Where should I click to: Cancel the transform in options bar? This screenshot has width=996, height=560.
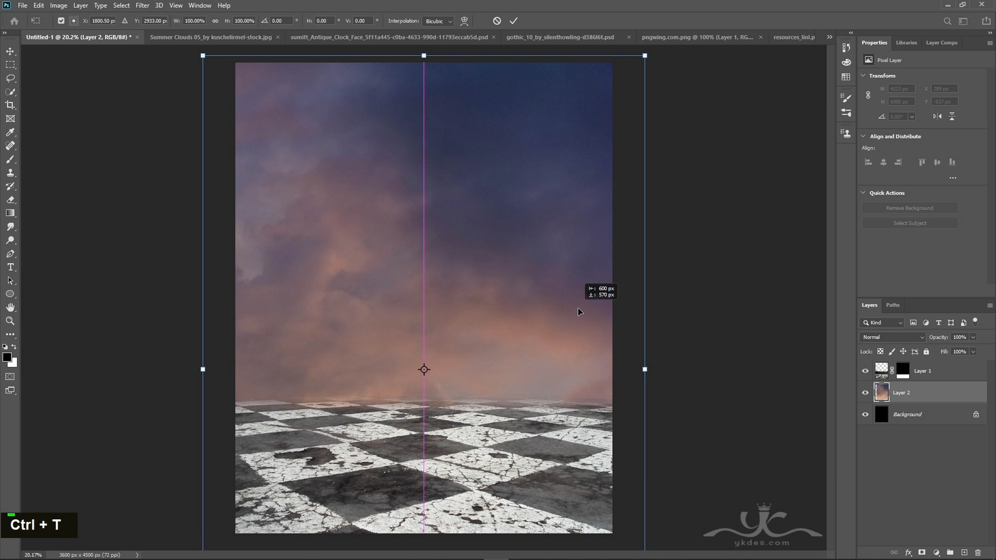(x=497, y=21)
